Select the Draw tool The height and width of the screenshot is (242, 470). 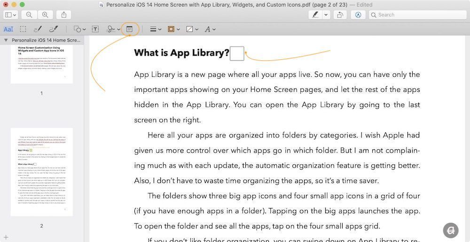coord(54,29)
